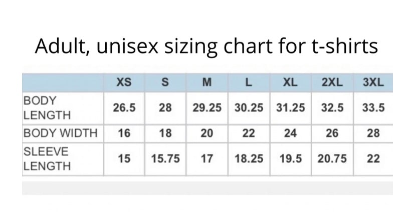Click the 3XL body width 28

point(373,133)
